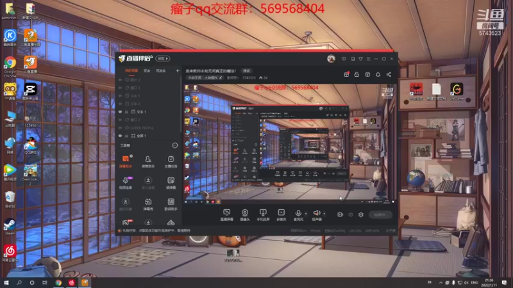Click the 扬声器 speaker icon
The width and height of the screenshot is (513, 288).
pyautogui.click(x=316, y=213)
